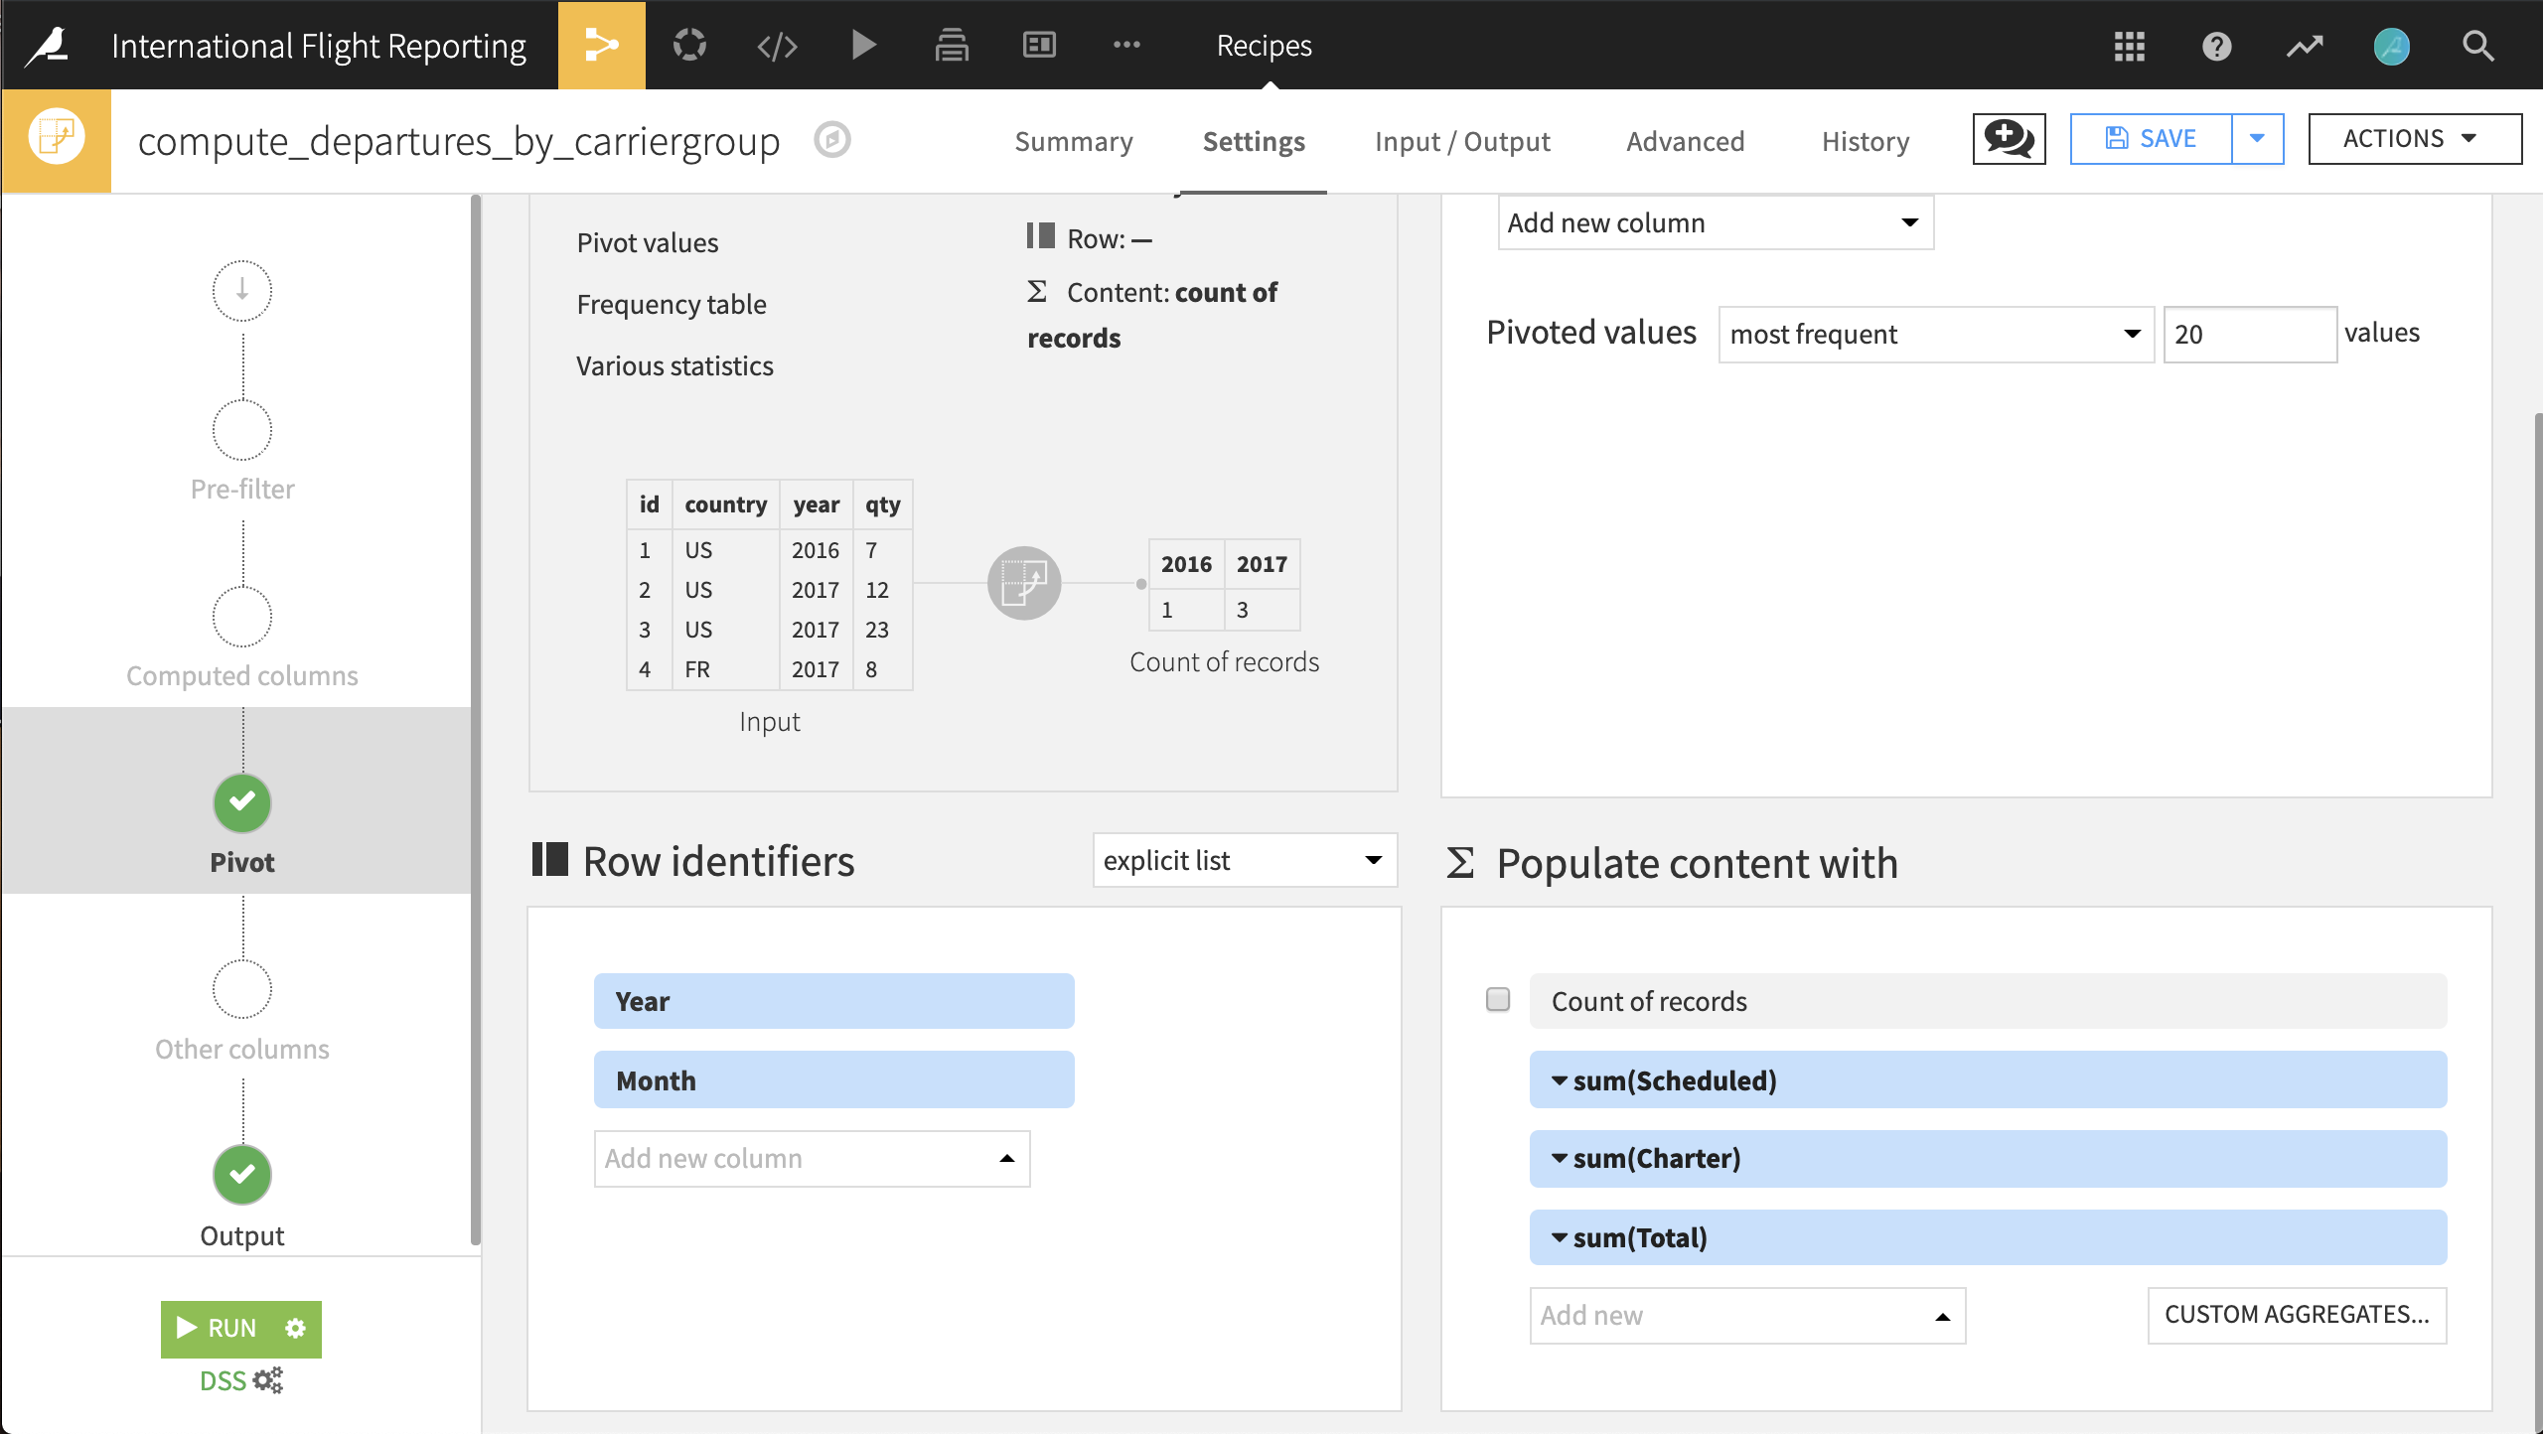
Task: Open the help menu question mark icon
Action: [x=2215, y=47]
